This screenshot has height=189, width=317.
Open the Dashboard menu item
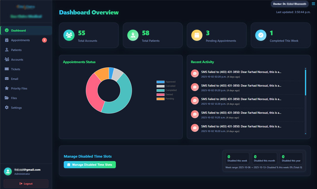coord(26,31)
